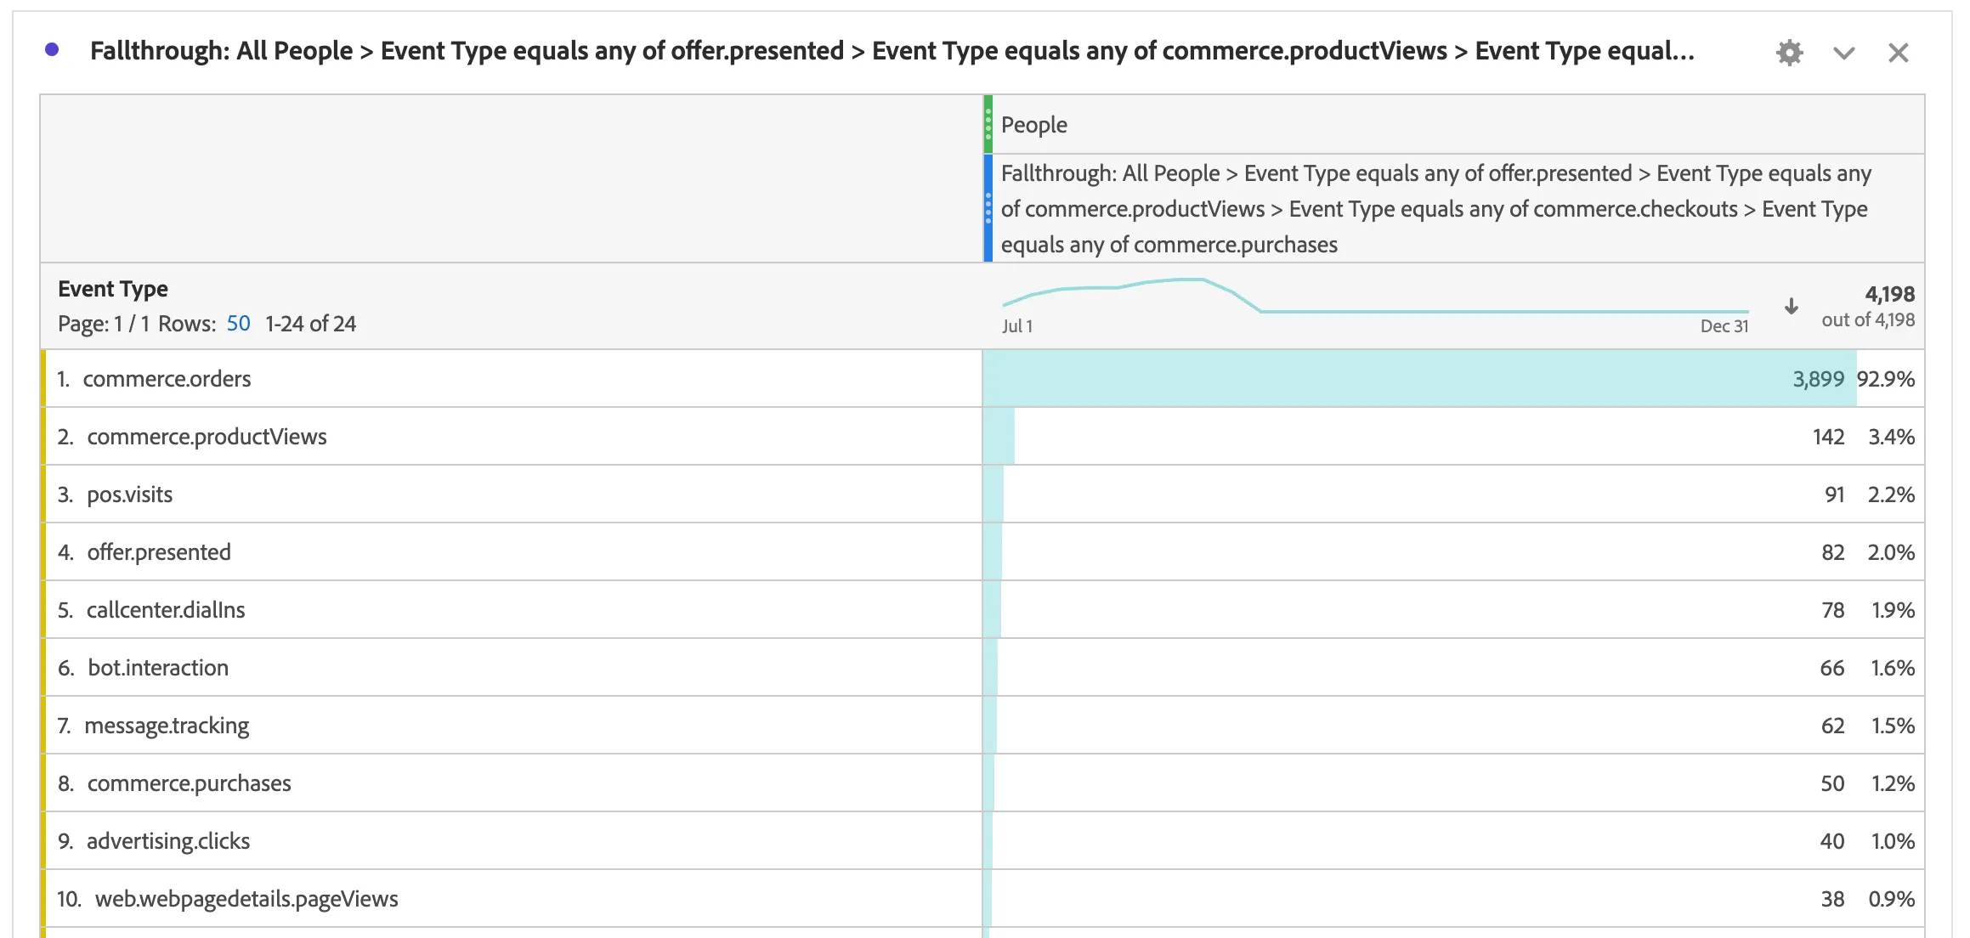The height and width of the screenshot is (938, 1970).
Task: Click the Event Type dimension header
Action: (113, 289)
